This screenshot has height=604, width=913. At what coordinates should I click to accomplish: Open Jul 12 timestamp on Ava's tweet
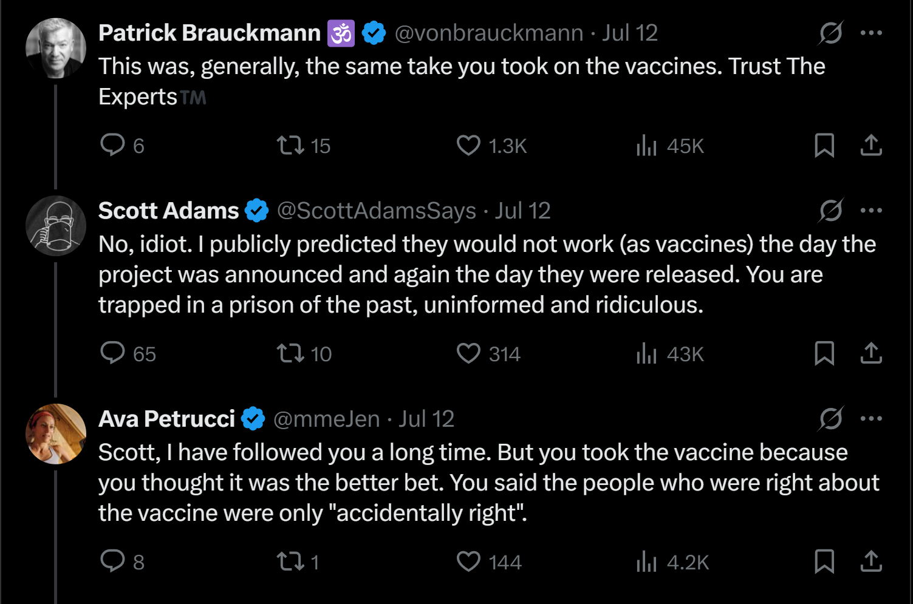point(426,419)
